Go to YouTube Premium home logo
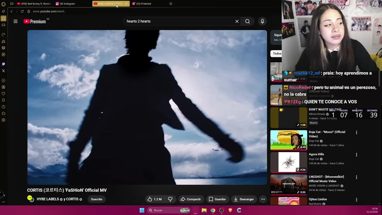This screenshot has width=382, height=215. [35, 21]
